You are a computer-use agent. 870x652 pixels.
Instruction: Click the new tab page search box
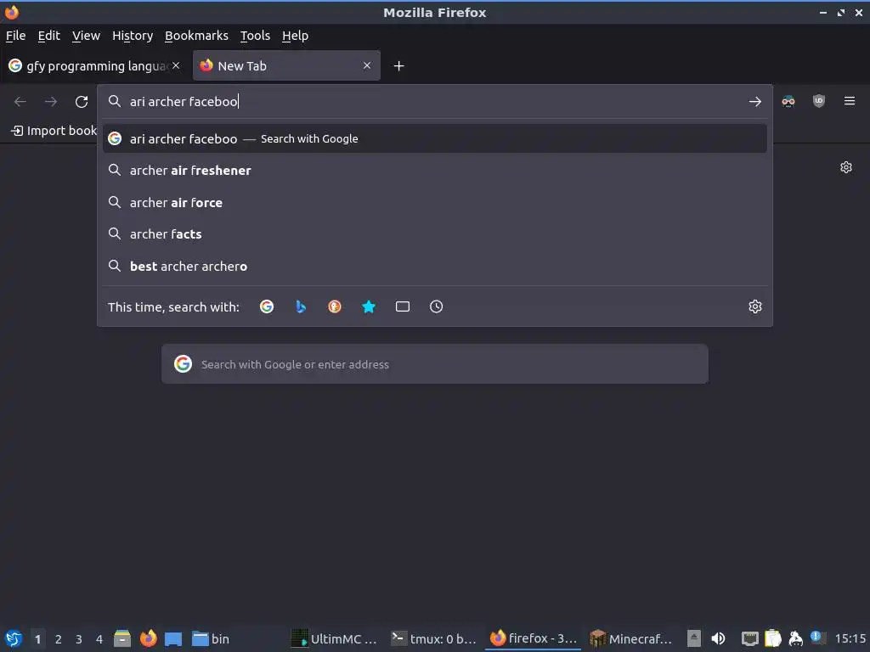coord(434,363)
